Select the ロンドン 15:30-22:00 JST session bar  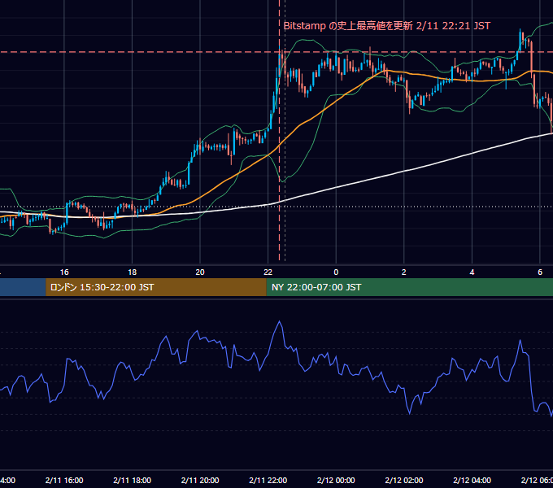(x=156, y=287)
